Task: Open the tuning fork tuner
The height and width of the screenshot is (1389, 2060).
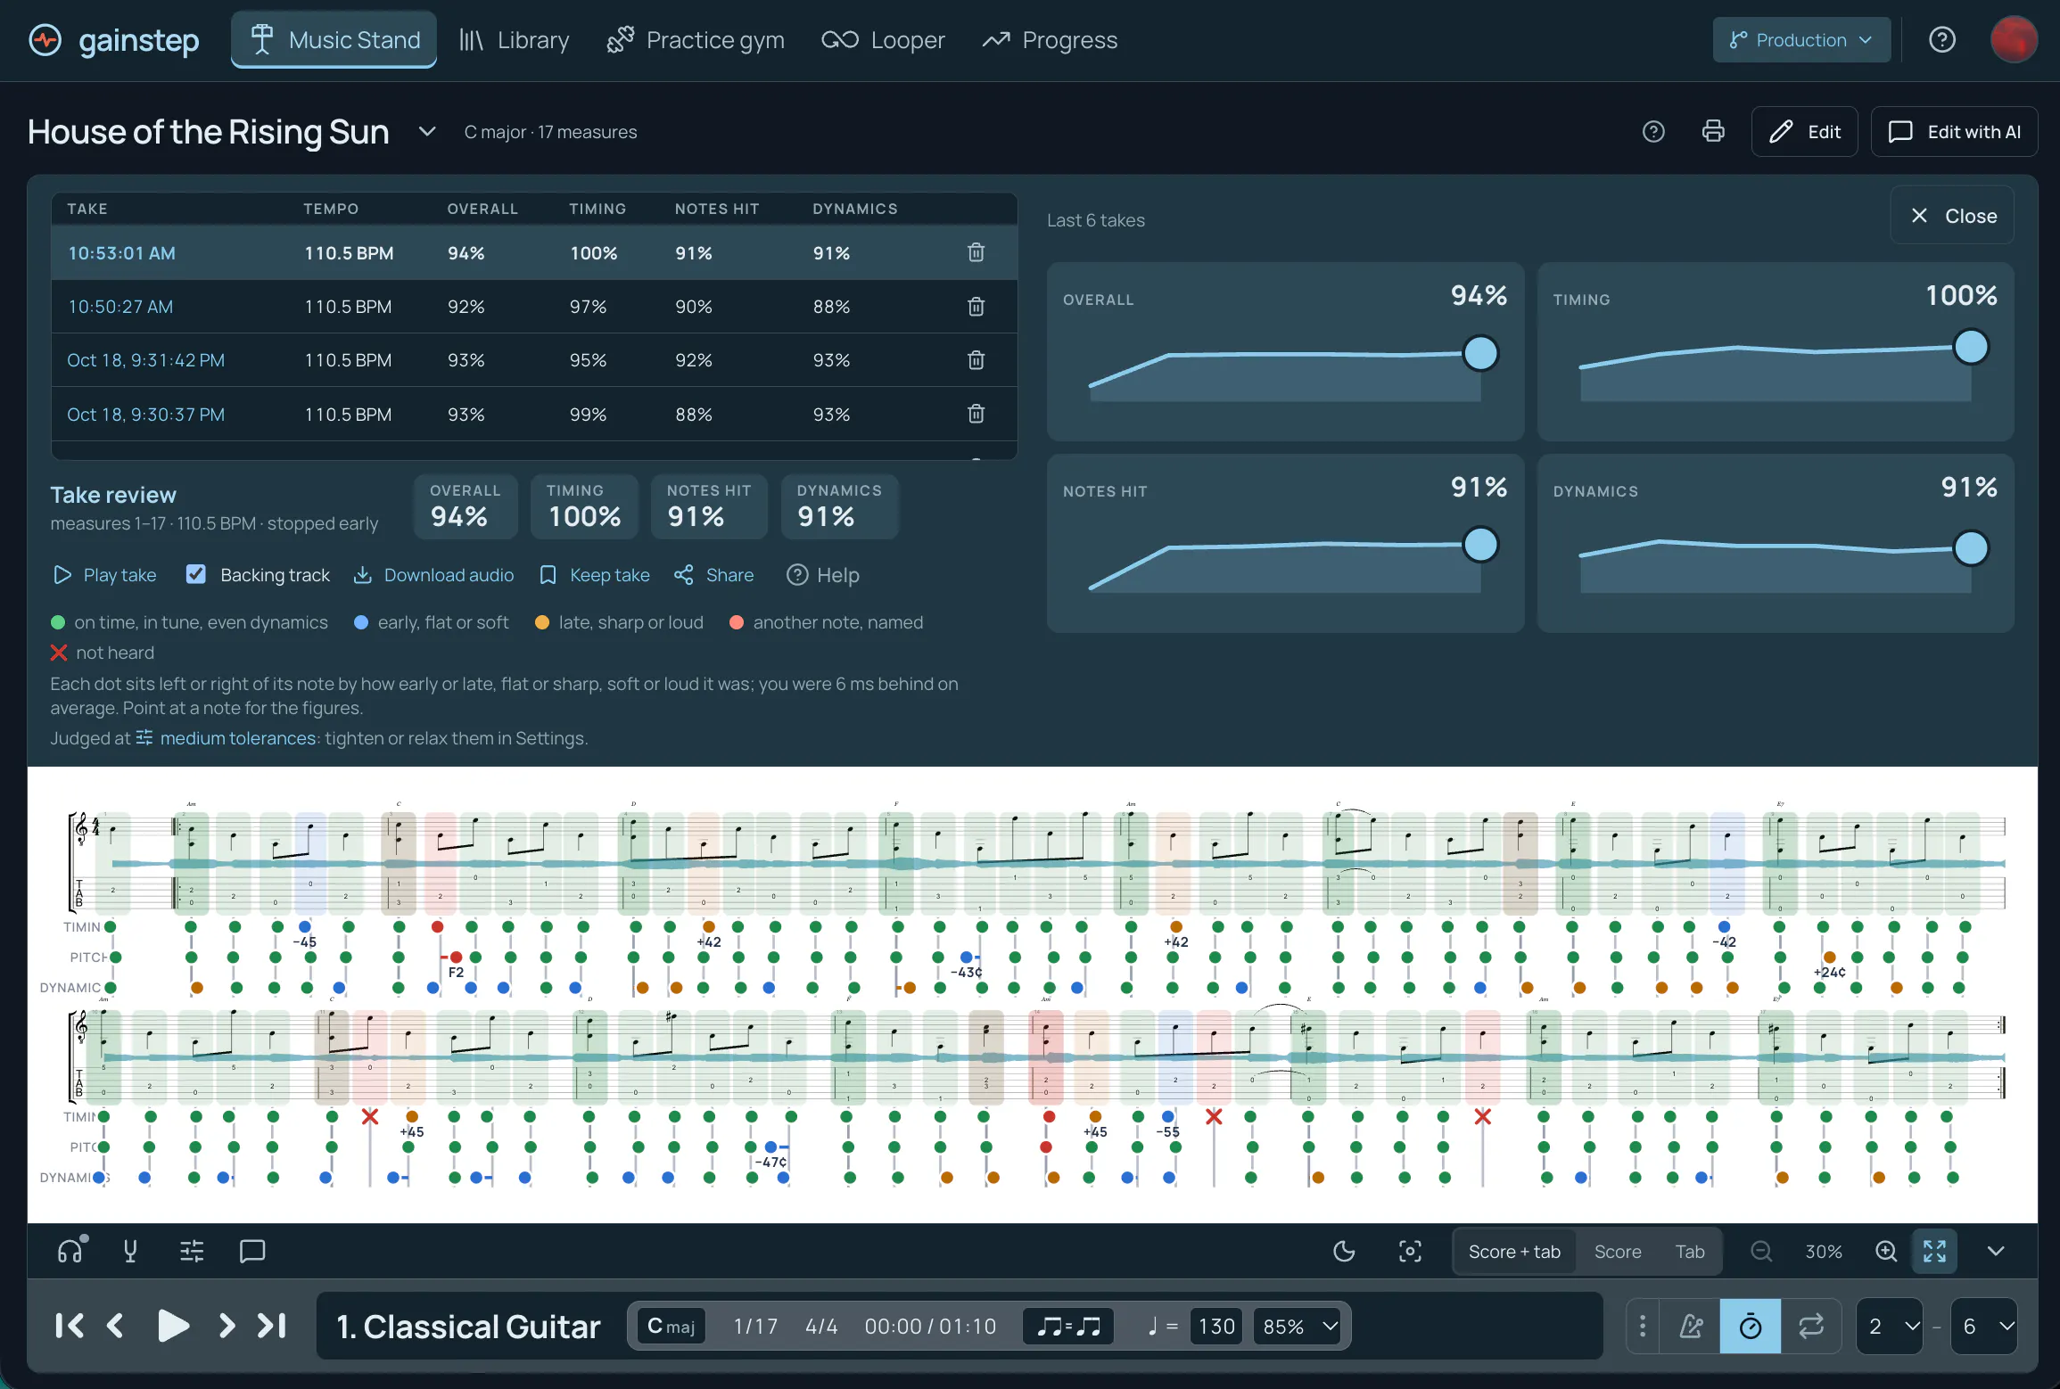Action: 130,1251
